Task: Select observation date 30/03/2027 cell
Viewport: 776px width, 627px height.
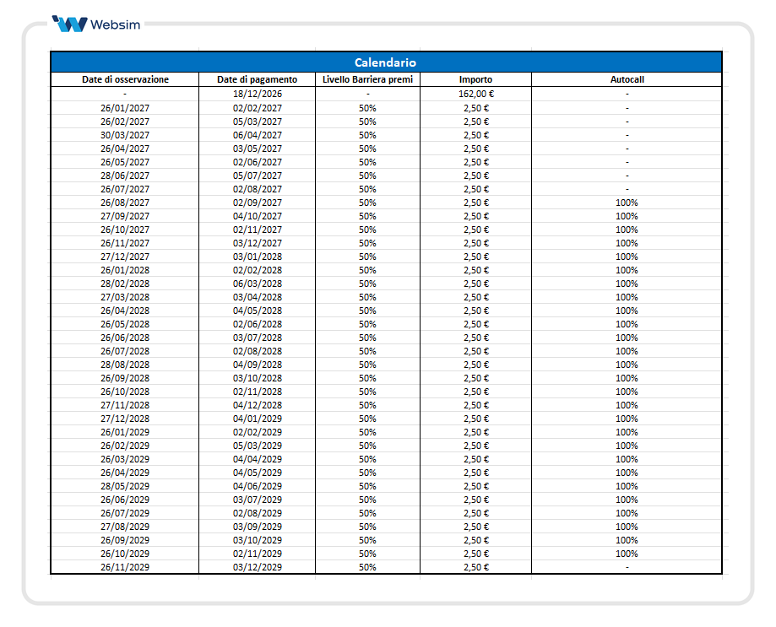Action: tap(125, 135)
